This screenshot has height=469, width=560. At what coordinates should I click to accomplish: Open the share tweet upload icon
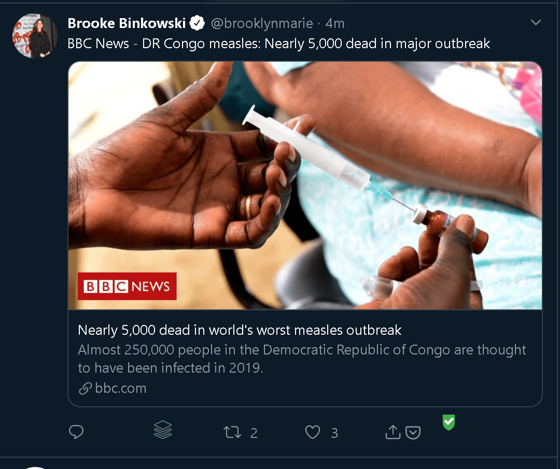tap(393, 432)
